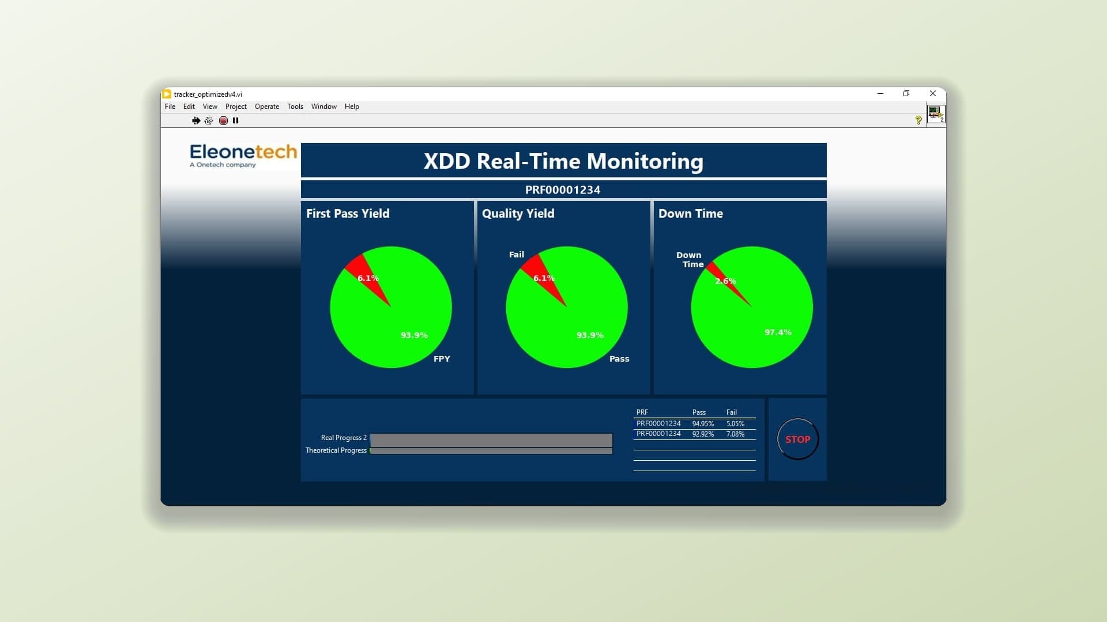Close the tracker_optimizedv4.vi window
Image resolution: width=1107 pixels, height=622 pixels.
933,93
